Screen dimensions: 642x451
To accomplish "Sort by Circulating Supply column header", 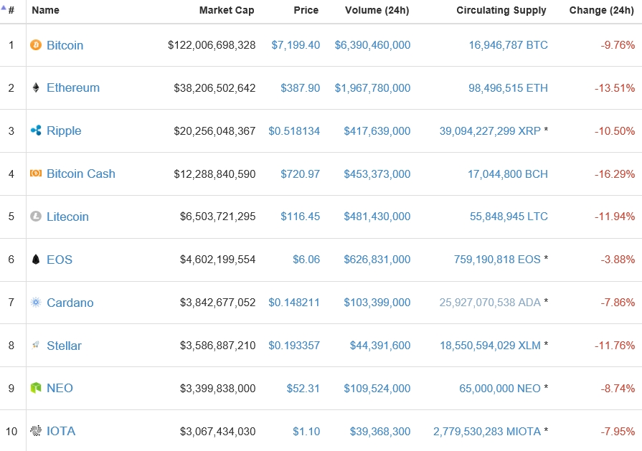I will coord(501,10).
